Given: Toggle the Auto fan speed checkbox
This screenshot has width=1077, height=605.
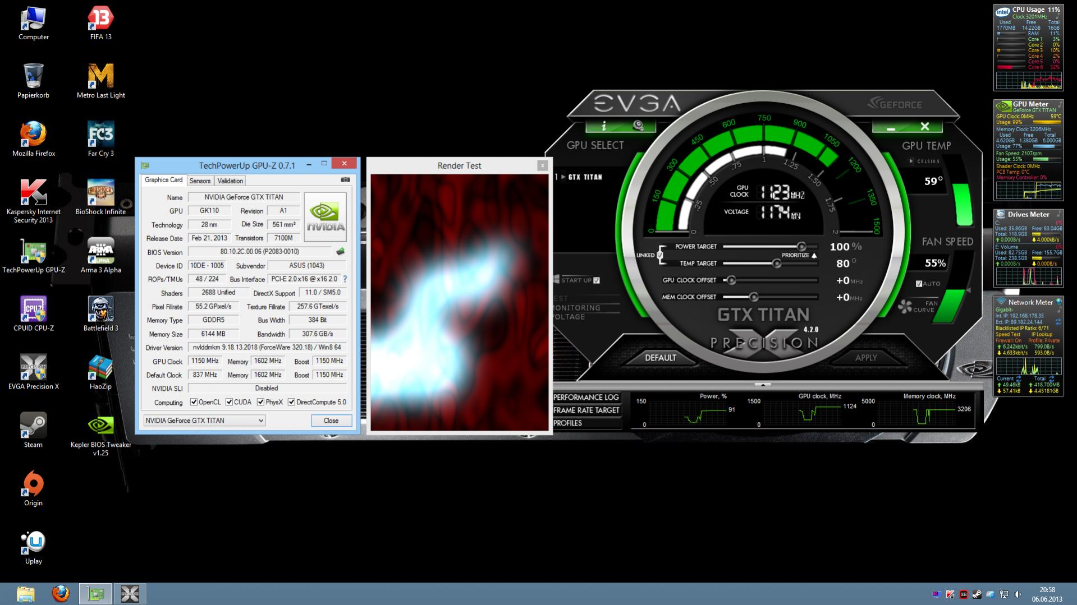Looking at the screenshot, I should click(919, 284).
